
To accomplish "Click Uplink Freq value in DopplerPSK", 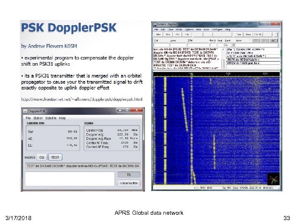I will pos(123,130).
